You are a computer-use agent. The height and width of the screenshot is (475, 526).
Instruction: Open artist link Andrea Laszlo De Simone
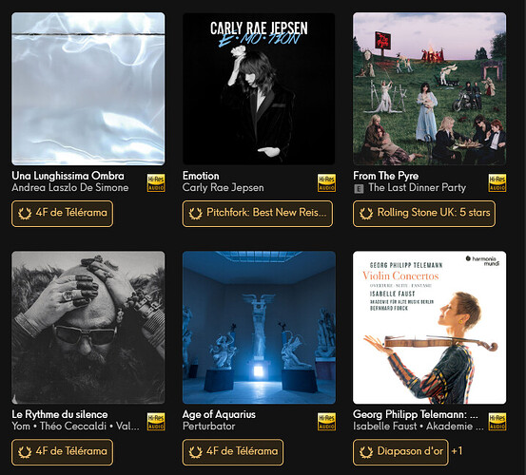point(70,187)
